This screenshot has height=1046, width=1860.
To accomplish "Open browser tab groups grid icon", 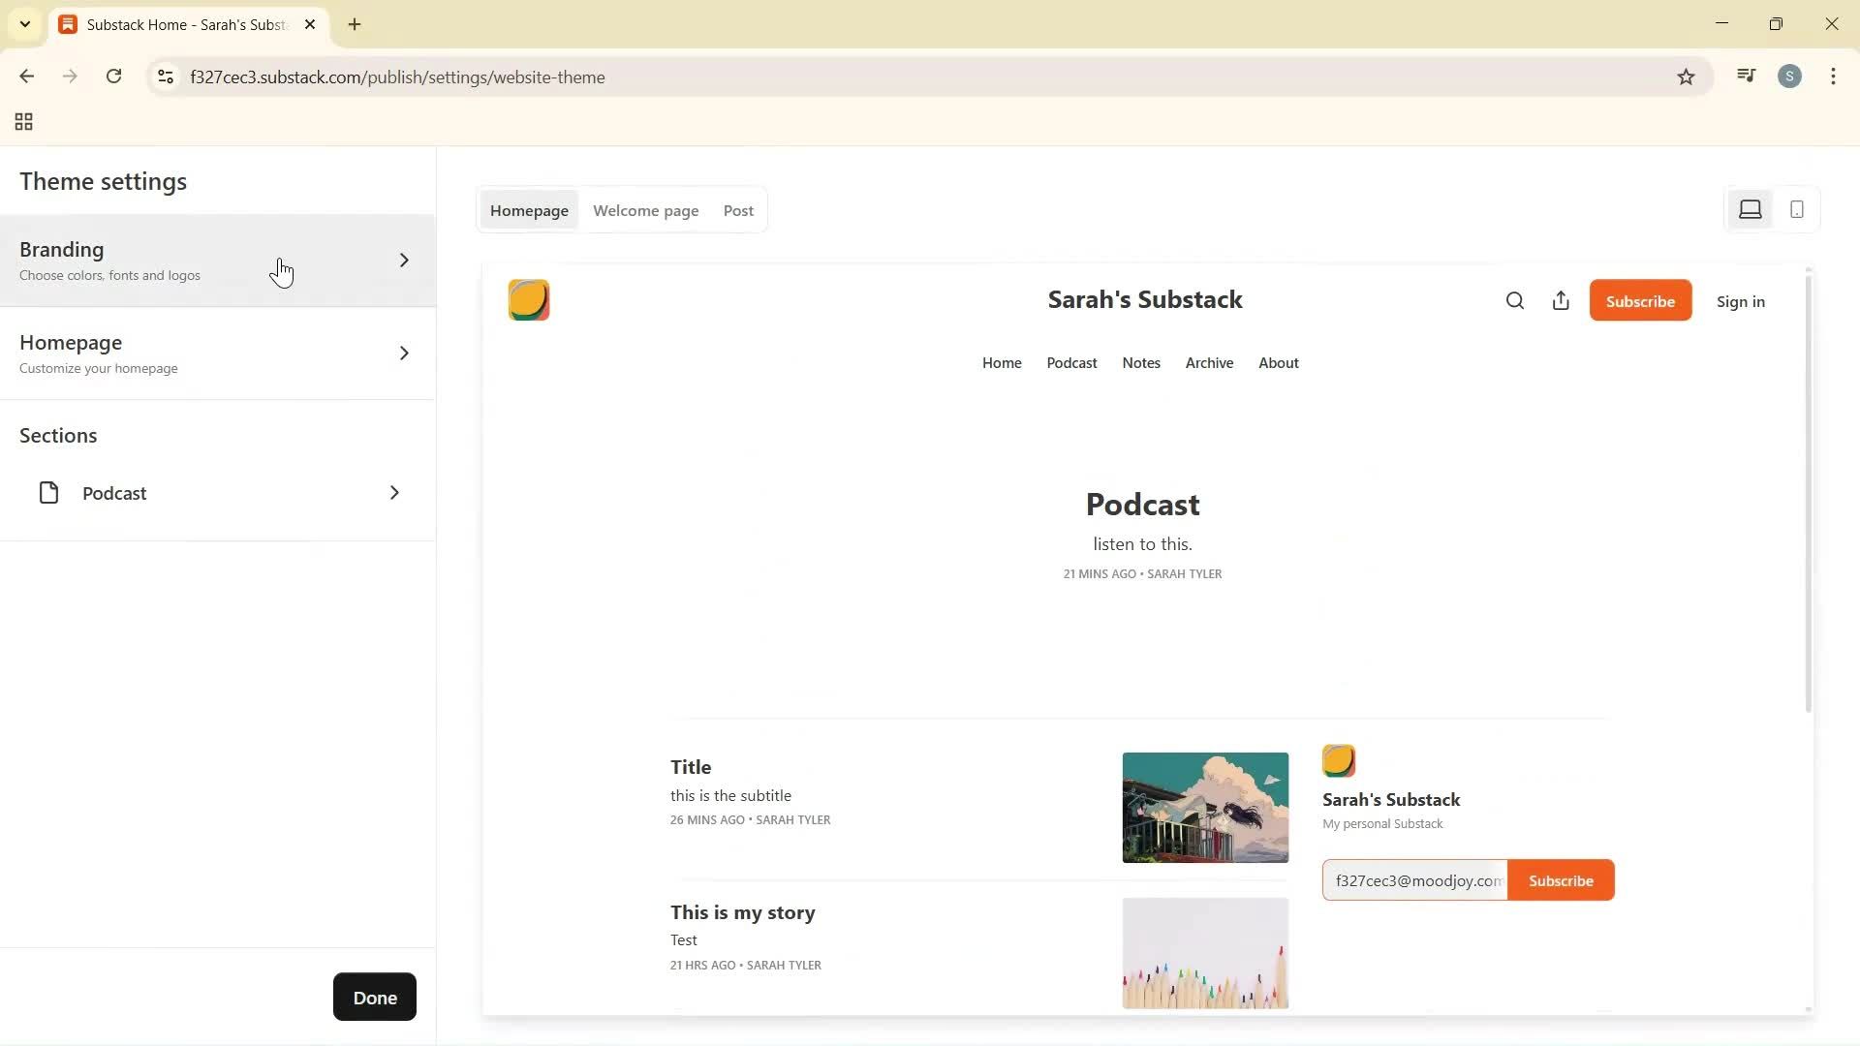I will pos(24,122).
